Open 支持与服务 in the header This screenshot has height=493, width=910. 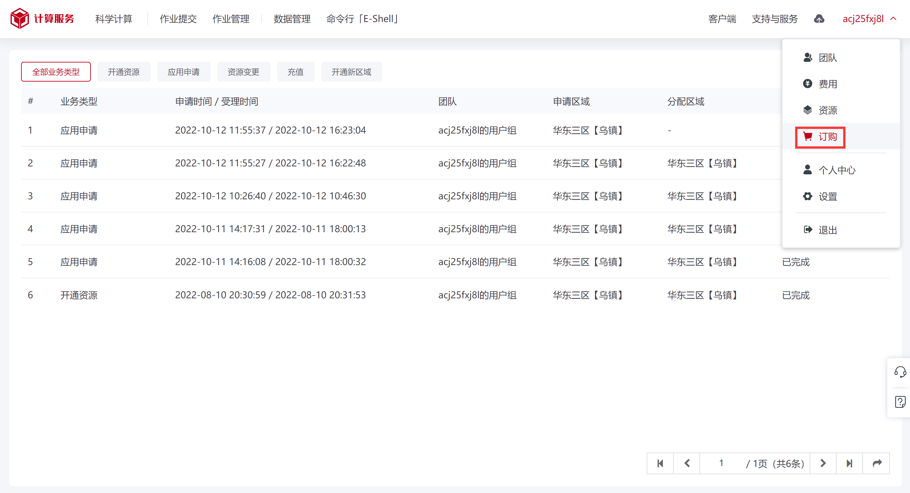(x=775, y=19)
